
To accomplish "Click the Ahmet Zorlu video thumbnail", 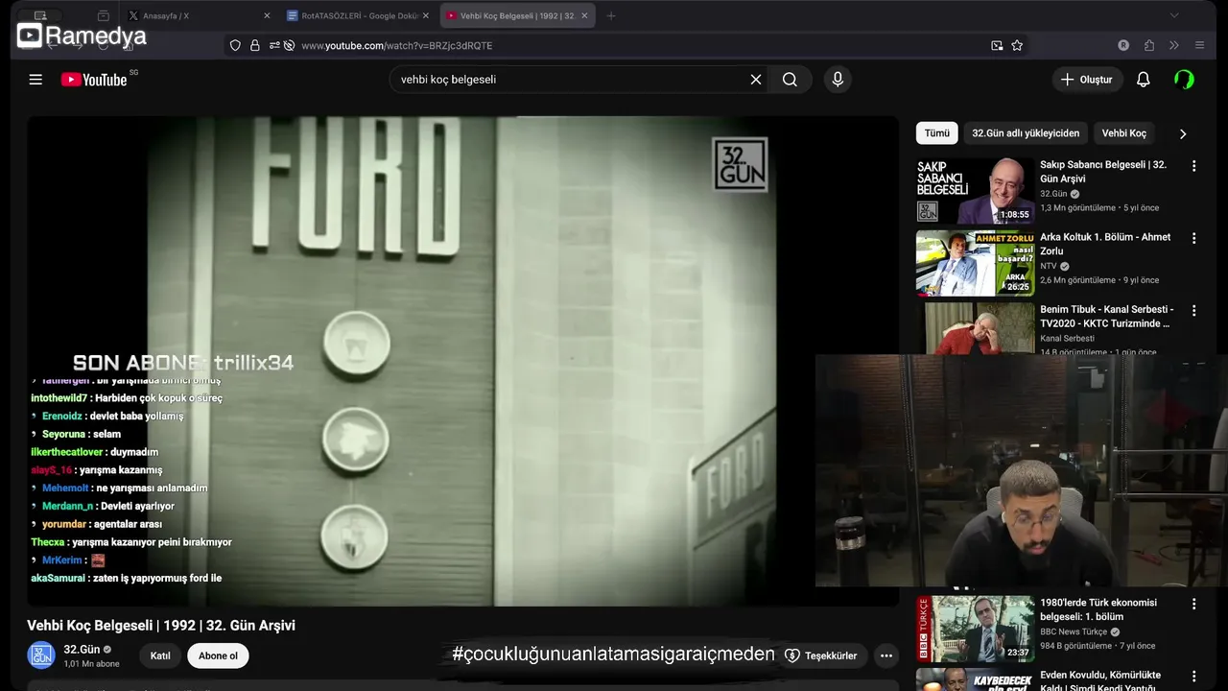I will [975, 263].
